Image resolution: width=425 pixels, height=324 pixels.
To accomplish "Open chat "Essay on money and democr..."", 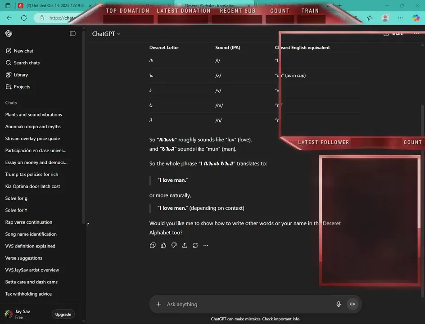I will (36, 162).
